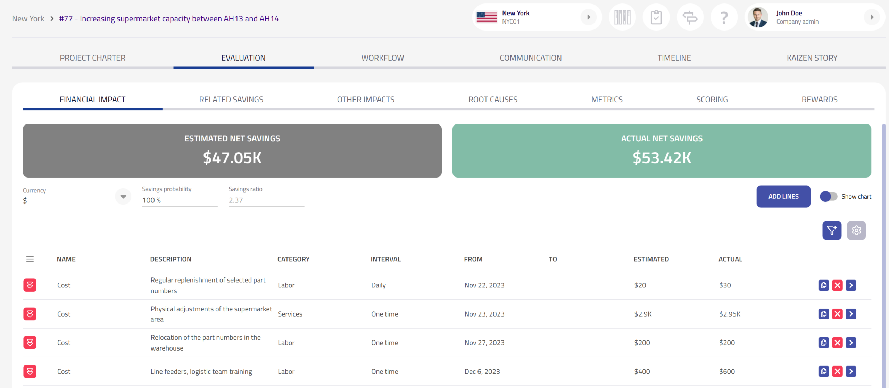The height and width of the screenshot is (388, 889).
Task: Click red cost icon on Relocation row
Action: 30,343
